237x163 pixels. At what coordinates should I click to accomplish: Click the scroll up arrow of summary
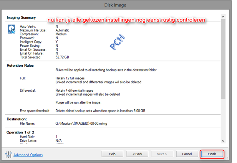pyautogui.click(x=223, y=17)
